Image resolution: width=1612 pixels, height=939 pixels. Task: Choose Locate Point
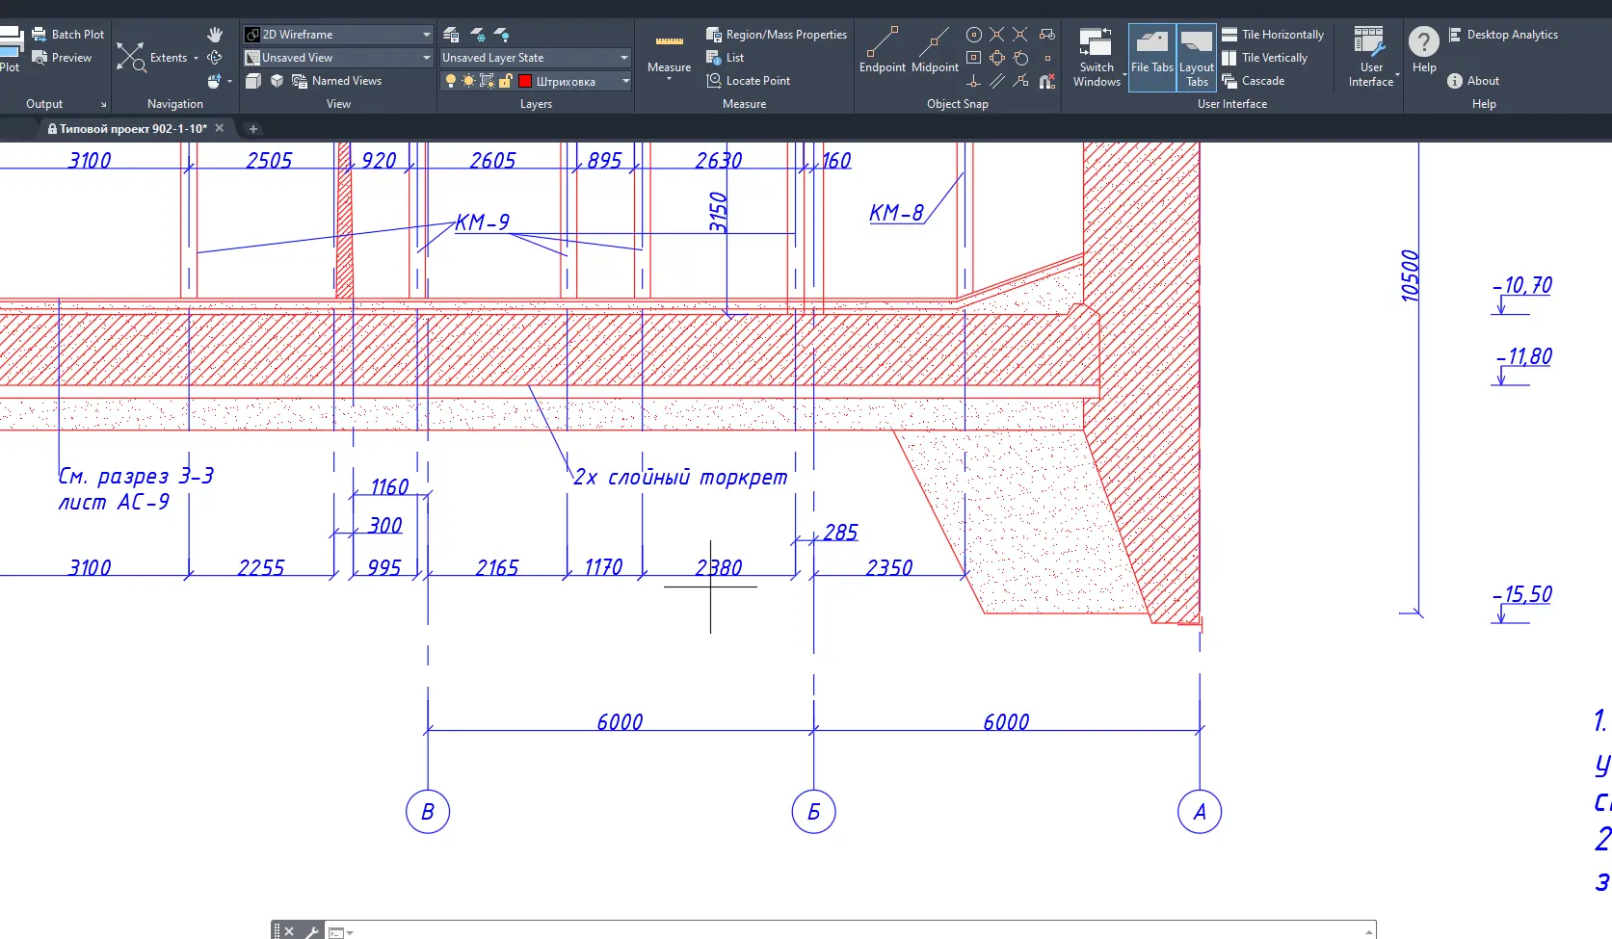click(749, 81)
